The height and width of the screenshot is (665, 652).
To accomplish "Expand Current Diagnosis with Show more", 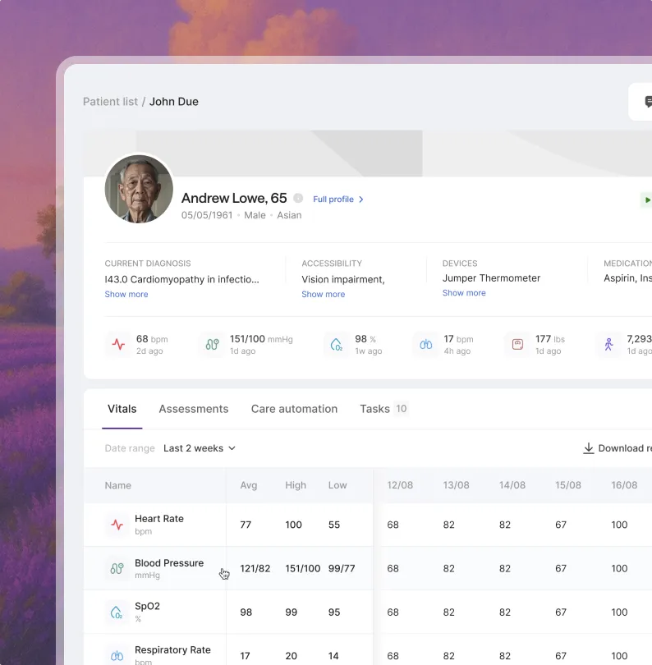I will tap(126, 295).
